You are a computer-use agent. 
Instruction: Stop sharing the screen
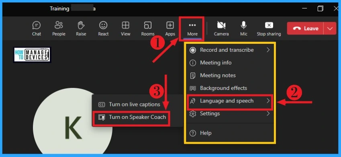click(269, 29)
